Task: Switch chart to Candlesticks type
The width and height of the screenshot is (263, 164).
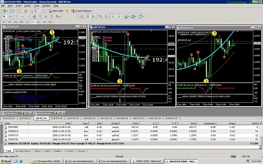Action: point(88,16)
